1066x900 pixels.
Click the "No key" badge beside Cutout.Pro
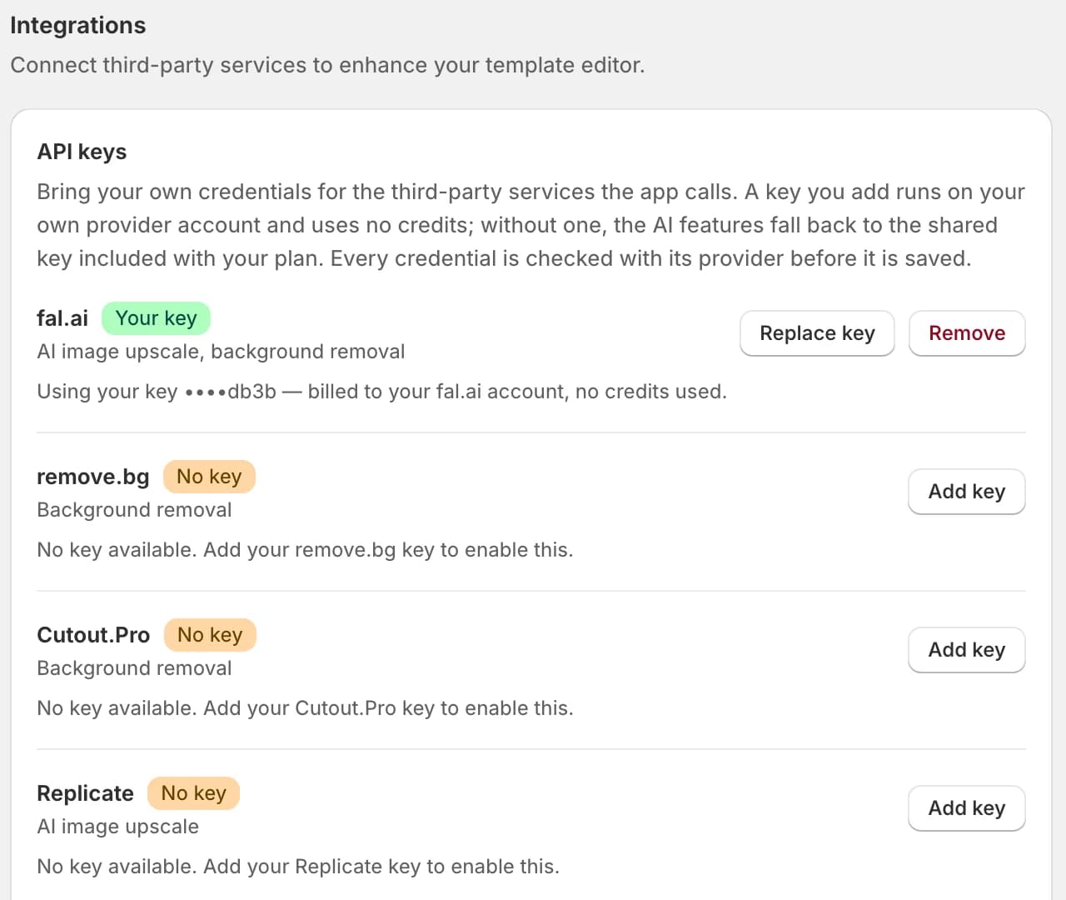(x=210, y=635)
